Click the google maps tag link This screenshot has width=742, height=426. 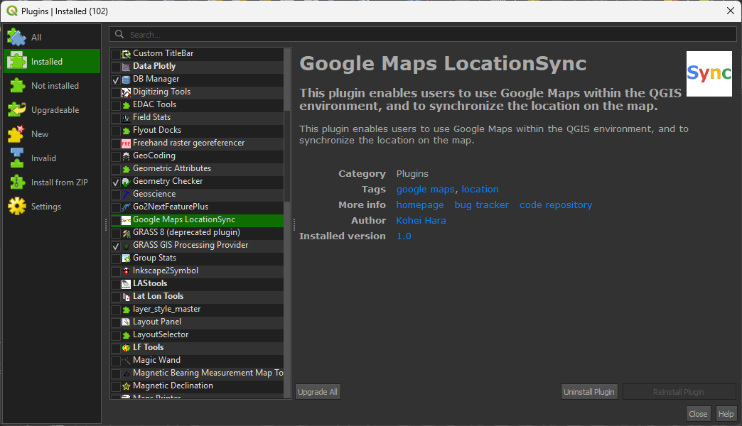point(426,189)
